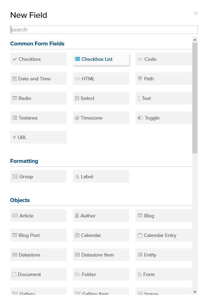The height and width of the screenshot is (303, 208).
Task: Choose the Checkbox List field type
Action: click(101, 59)
